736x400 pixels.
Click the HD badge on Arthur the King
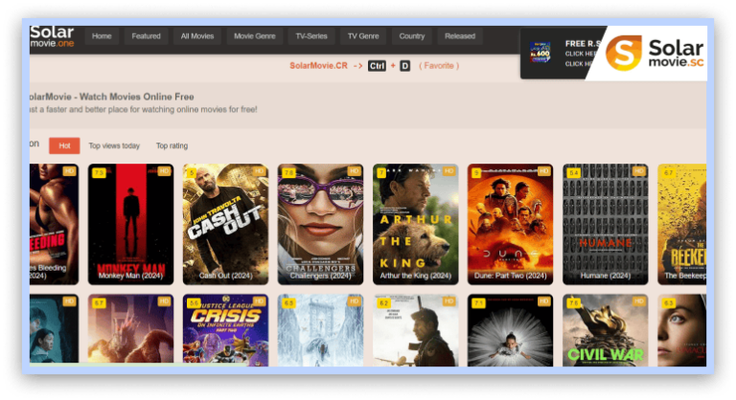pyautogui.click(x=448, y=171)
